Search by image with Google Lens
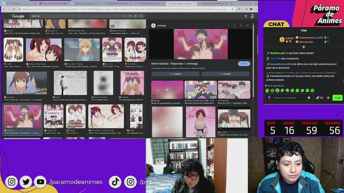 pyautogui.click(x=135, y=16)
